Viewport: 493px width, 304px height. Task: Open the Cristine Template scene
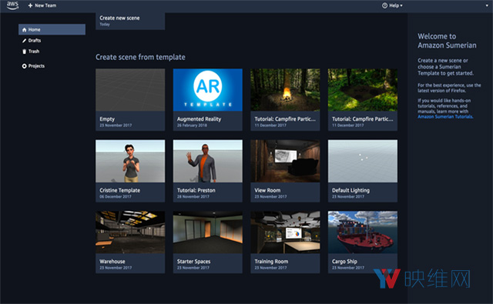point(130,171)
